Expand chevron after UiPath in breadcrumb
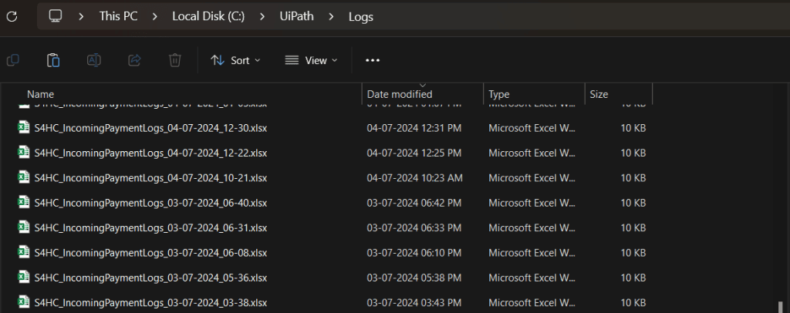Screen dimensions: 790x313 (x=331, y=17)
